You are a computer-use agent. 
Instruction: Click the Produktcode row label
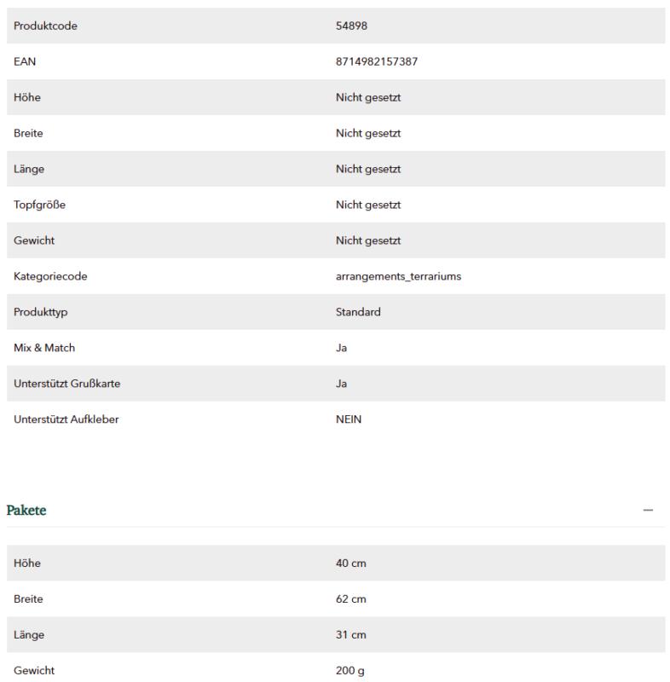(x=45, y=26)
